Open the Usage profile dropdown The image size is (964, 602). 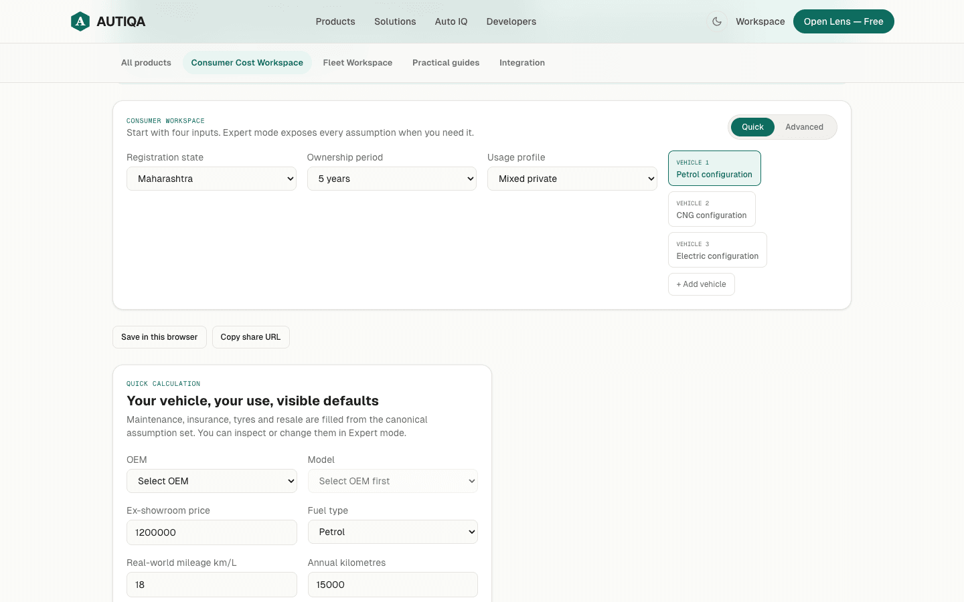pyautogui.click(x=572, y=179)
